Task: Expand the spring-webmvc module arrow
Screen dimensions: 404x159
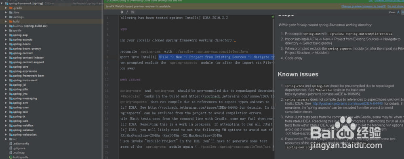Action: coord(6,130)
